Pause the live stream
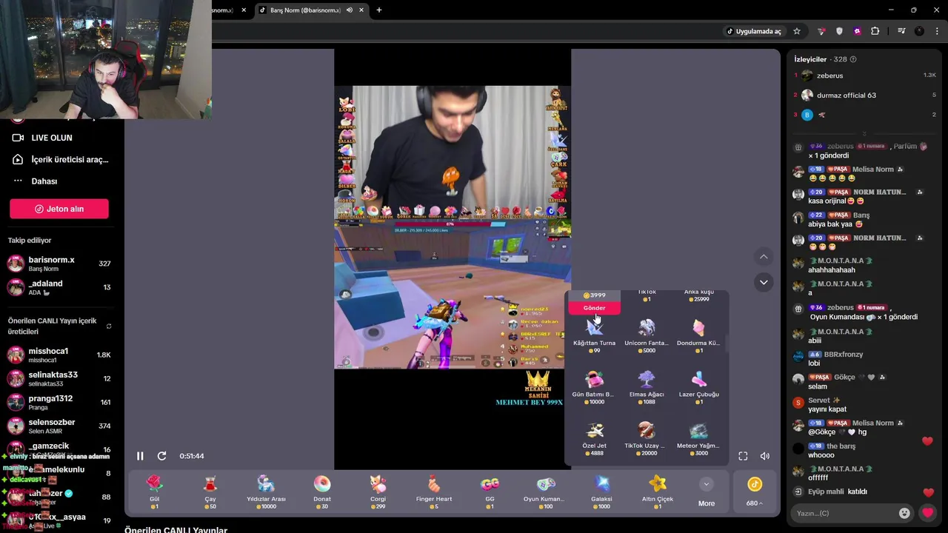This screenshot has width=948, height=533. click(140, 456)
